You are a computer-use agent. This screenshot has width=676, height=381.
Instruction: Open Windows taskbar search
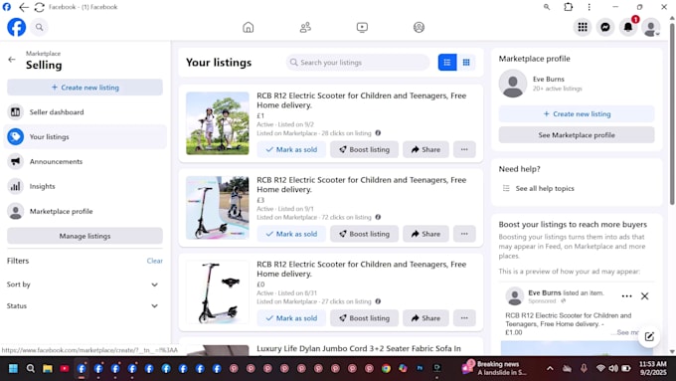click(30, 368)
